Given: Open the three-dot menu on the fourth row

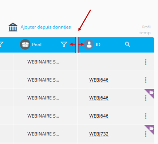Looking at the screenshot, I should (146, 116).
